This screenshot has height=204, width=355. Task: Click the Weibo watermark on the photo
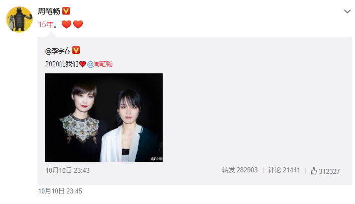pyautogui.click(x=157, y=159)
